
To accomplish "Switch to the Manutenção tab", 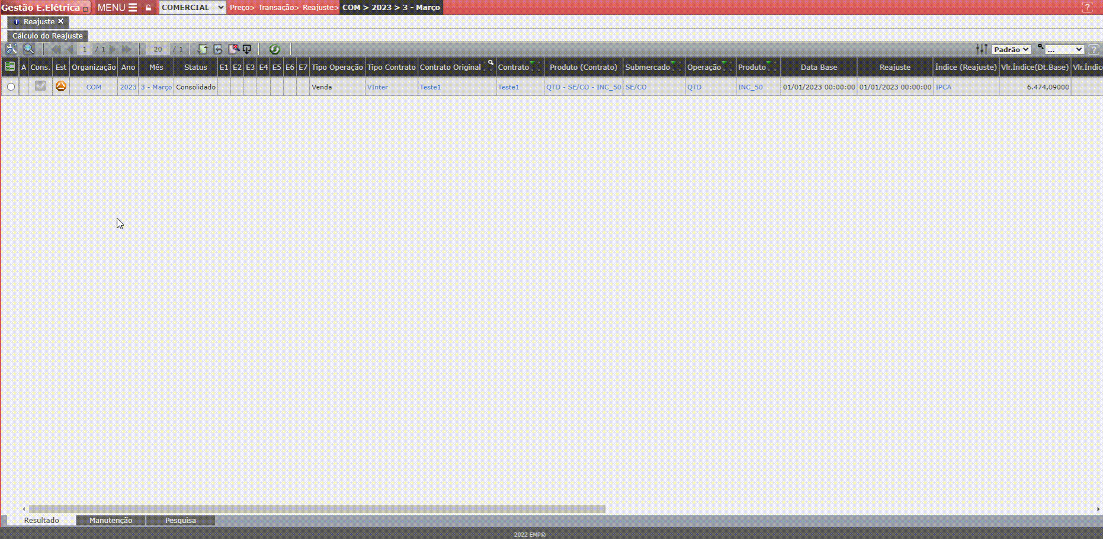I will pos(111,520).
